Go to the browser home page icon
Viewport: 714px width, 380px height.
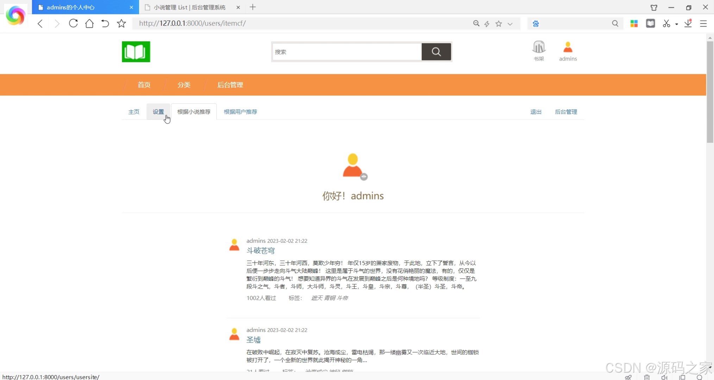89,24
